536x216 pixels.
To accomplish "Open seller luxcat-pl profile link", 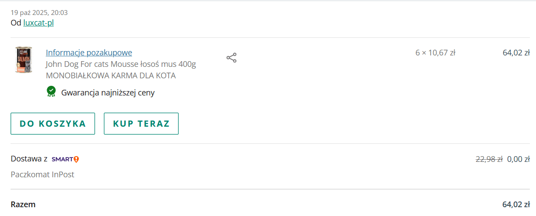I will (x=38, y=23).
